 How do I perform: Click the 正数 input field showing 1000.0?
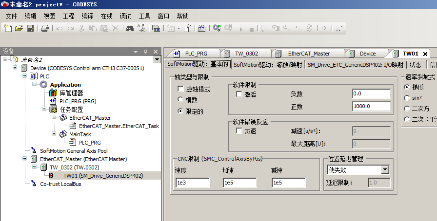coord(371,106)
